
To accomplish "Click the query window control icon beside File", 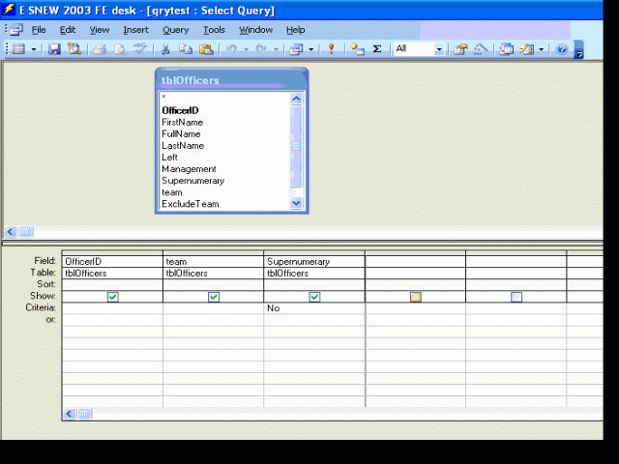I will pyautogui.click(x=16, y=30).
